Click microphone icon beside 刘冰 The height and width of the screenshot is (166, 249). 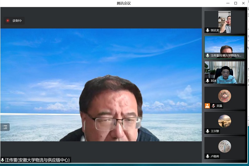click(x=208, y=81)
